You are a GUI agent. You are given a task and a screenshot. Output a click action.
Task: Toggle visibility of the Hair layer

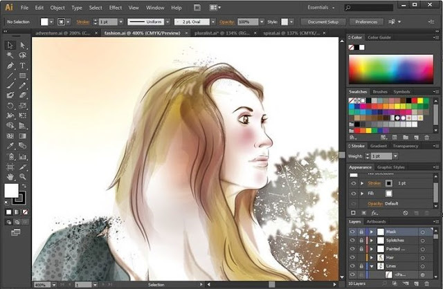352,257
